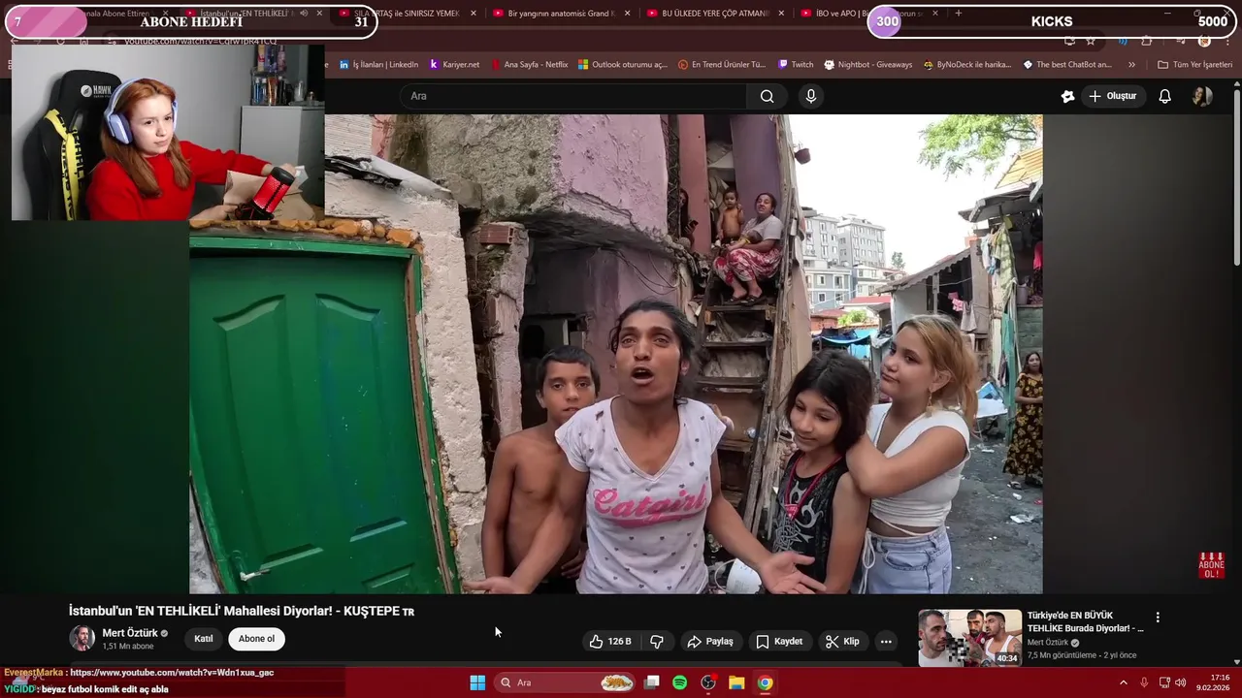Open 'Nightbot - Giveaways' bookmark

tap(868, 65)
